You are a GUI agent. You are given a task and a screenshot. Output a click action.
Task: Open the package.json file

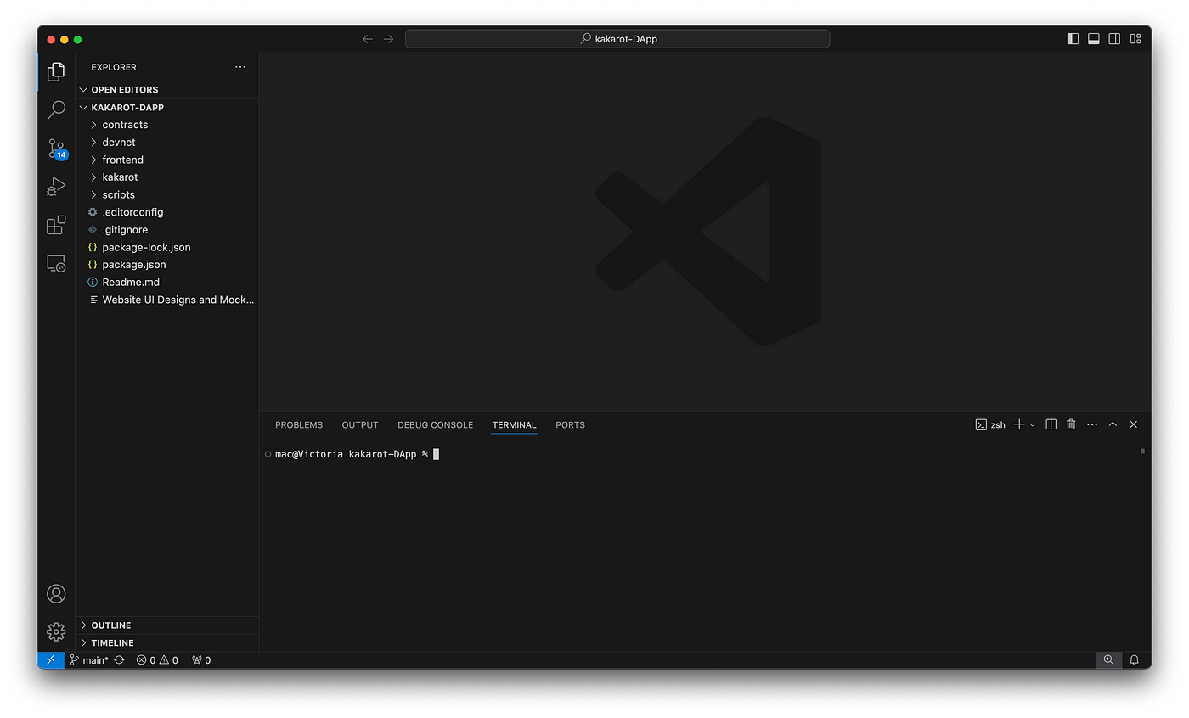click(x=167, y=265)
